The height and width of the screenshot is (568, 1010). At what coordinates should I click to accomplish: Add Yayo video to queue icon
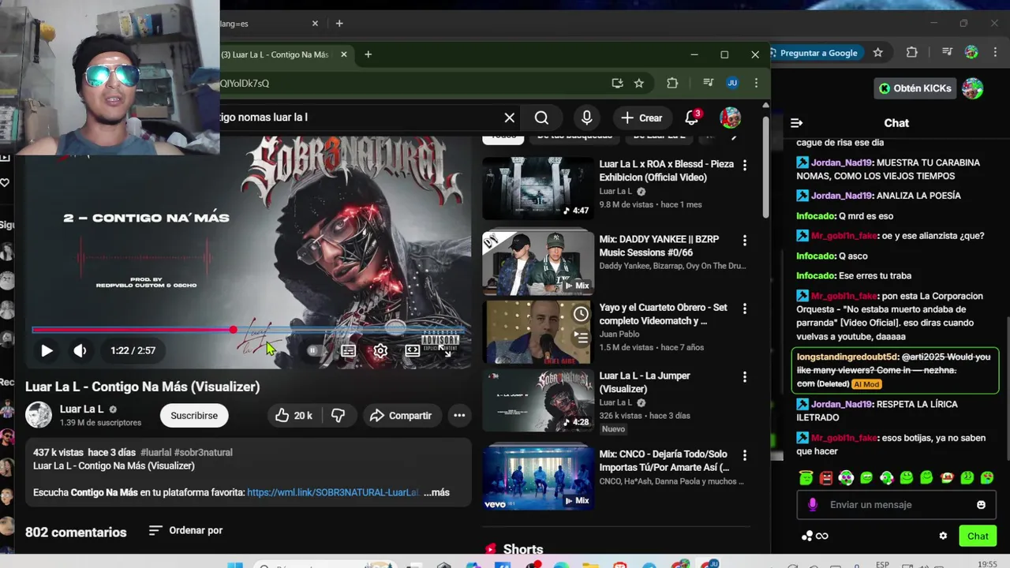click(x=581, y=338)
